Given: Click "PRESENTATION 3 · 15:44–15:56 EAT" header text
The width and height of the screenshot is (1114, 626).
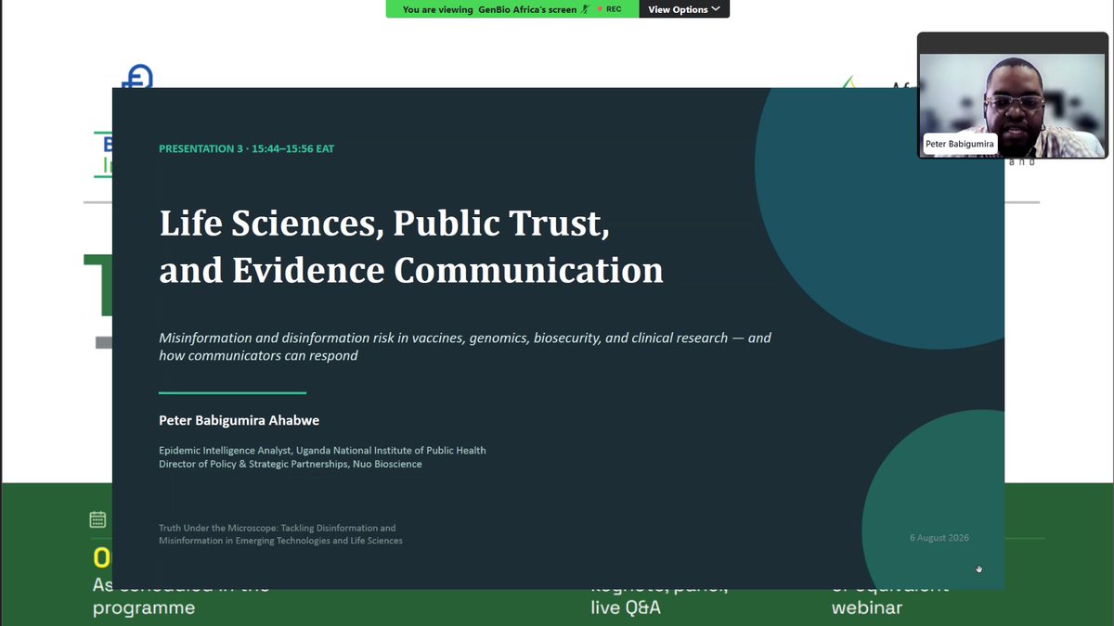Looking at the screenshot, I should point(246,148).
